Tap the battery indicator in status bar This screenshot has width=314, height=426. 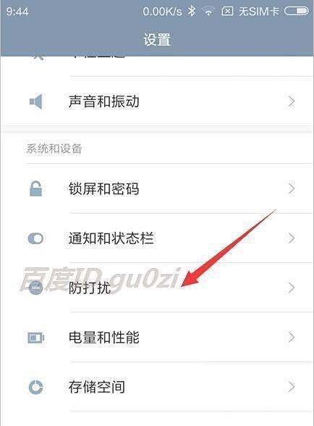[x=296, y=11]
